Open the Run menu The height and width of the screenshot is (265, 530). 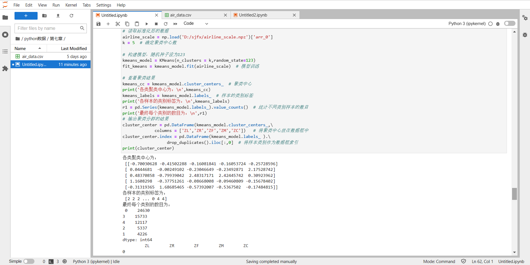[x=56, y=5]
